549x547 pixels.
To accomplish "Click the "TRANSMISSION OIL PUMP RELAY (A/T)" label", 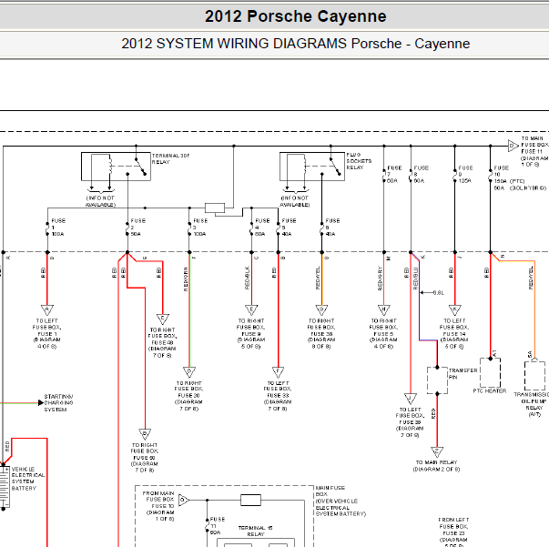I will [533, 405].
